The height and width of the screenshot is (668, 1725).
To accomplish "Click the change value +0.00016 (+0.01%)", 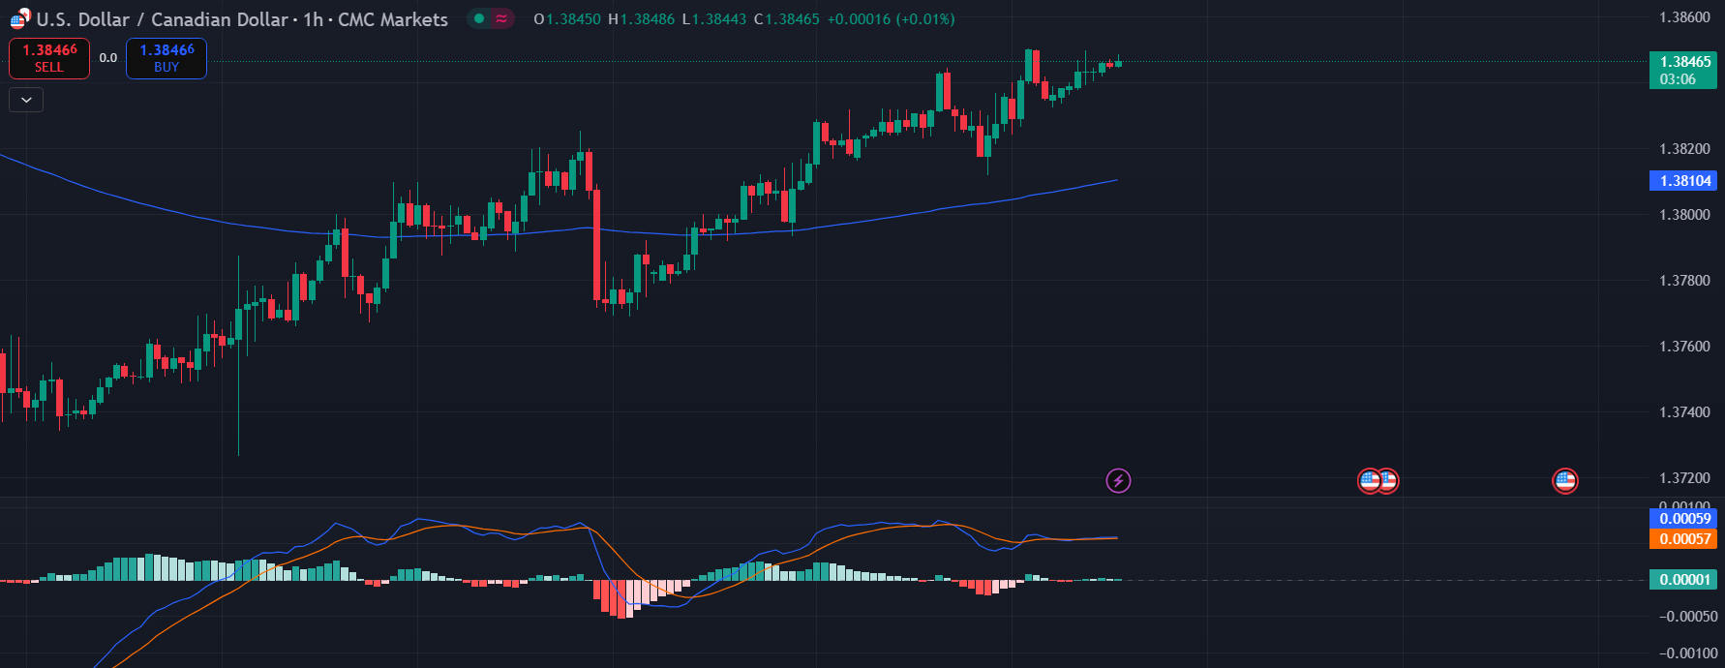I will tap(891, 19).
